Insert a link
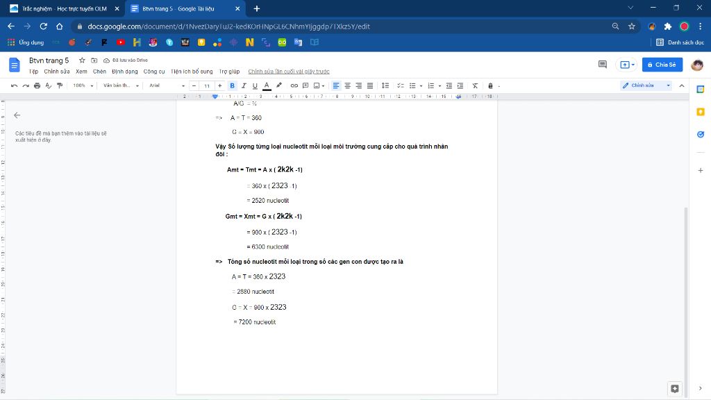 (x=294, y=85)
